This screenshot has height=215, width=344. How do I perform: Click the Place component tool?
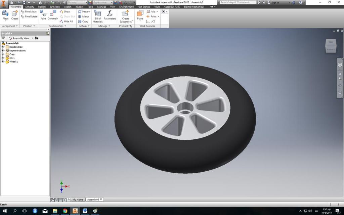[5, 15]
